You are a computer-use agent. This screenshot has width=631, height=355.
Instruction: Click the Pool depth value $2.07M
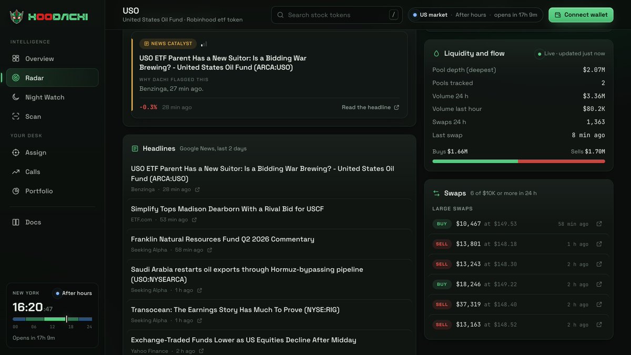pos(594,70)
